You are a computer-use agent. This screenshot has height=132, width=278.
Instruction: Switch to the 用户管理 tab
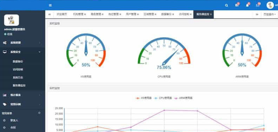pyautogui.click(x=131, y=14)
